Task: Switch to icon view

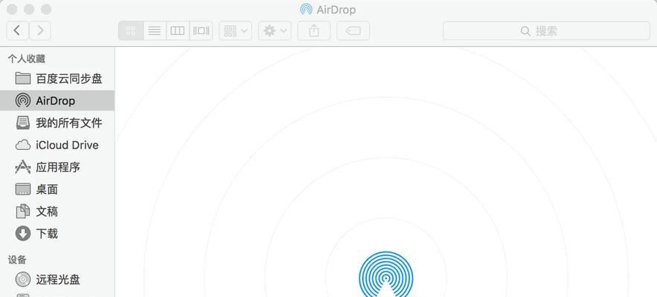Action: (x=131, y=30)
